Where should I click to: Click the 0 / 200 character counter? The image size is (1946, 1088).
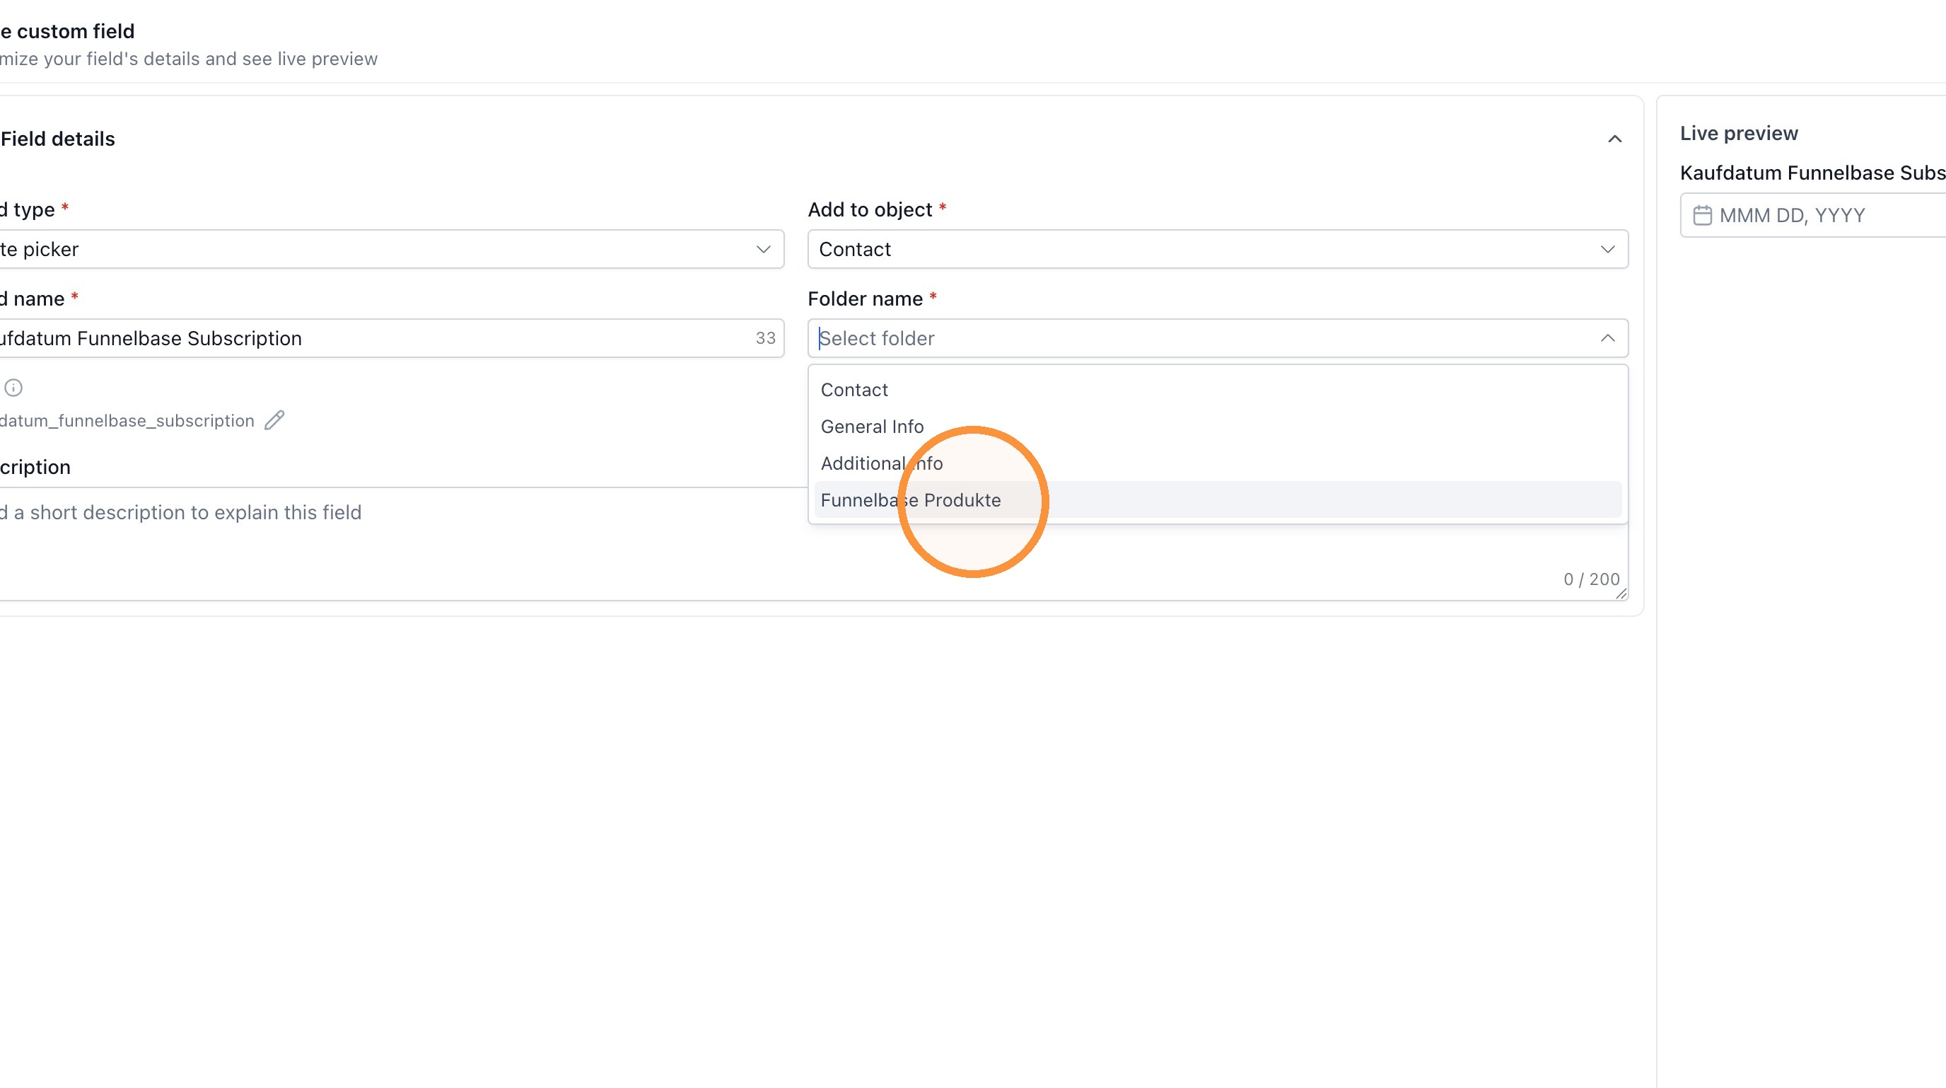tap(1591, 579)
